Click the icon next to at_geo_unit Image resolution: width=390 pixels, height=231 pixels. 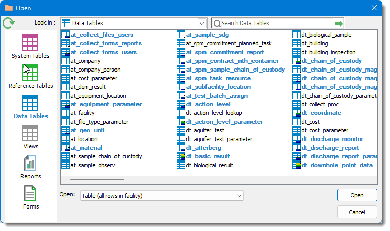tap(65, 130)
